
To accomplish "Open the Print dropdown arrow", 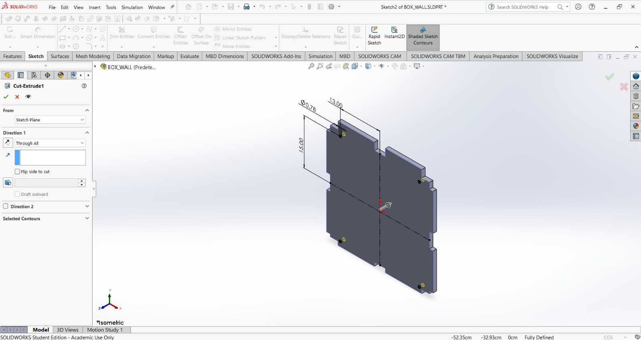I will [254, 7].
